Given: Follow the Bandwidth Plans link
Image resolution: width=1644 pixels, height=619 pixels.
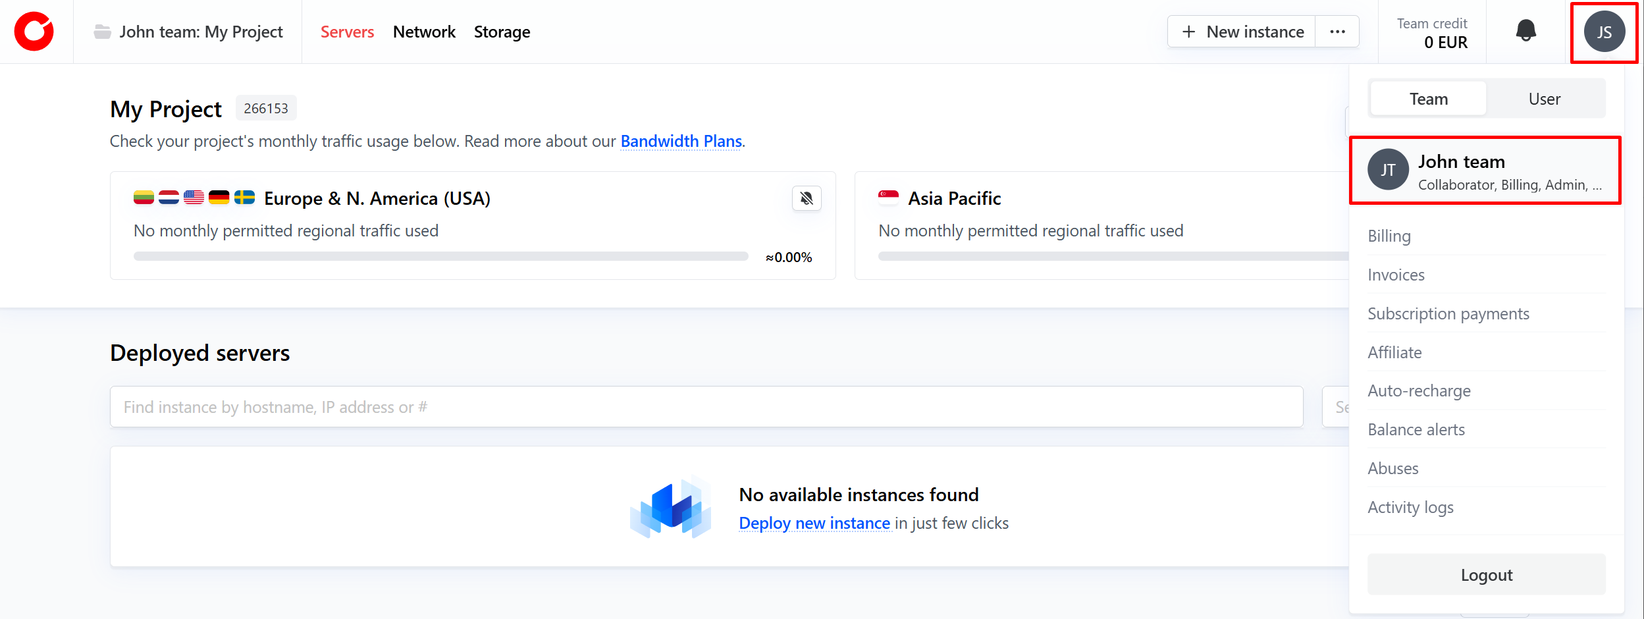Looking at the screenshot, I should click(x=681, y=141).
